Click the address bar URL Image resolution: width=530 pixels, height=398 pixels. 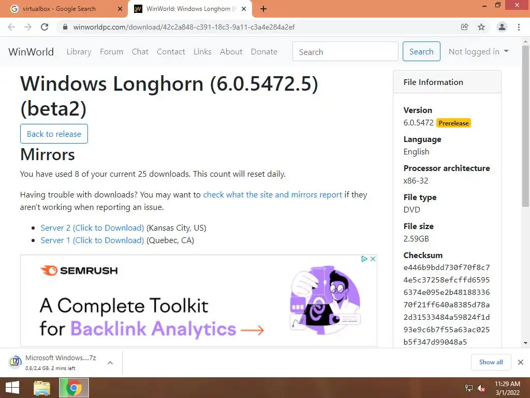184,27
